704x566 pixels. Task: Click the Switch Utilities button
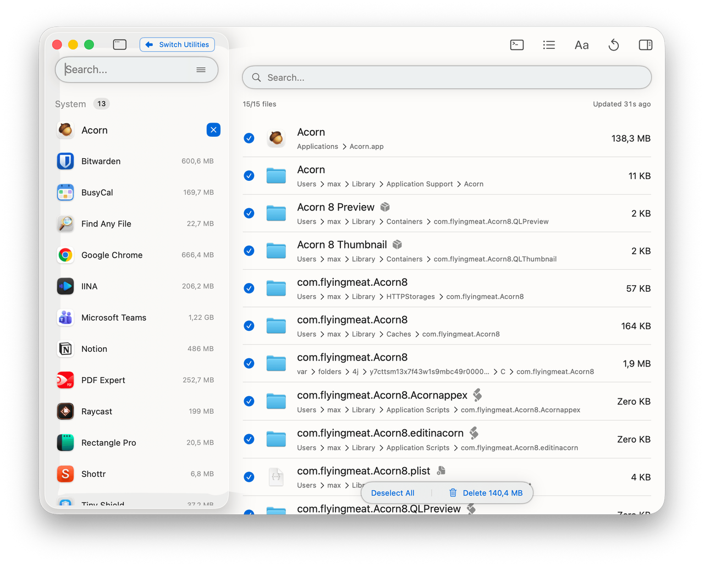tap(177, 45)
